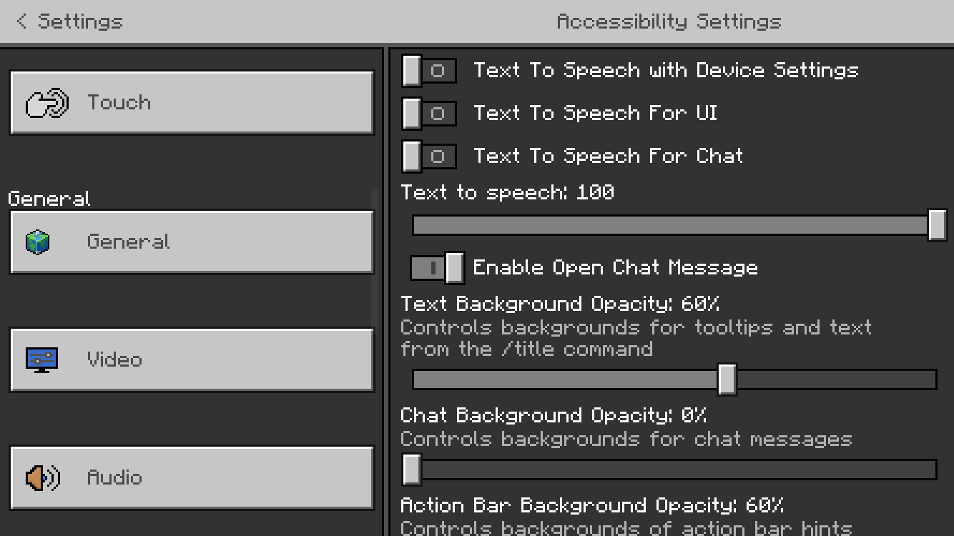
Task: Click the Text to speech volume slider handle
Action: coord(937,226)
